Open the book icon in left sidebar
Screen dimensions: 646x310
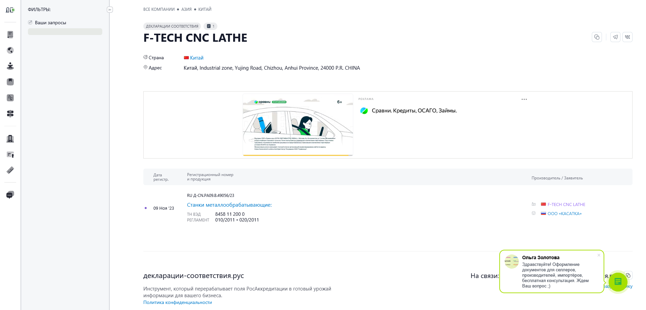10,34
